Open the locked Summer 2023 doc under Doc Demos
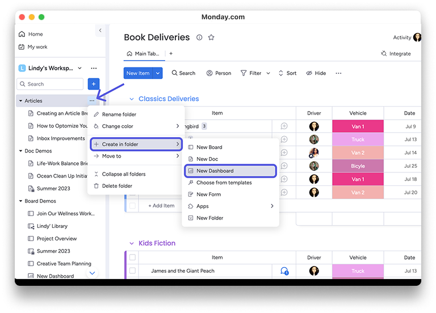This screenshot has width=436, height=313. tap(49, 188)
